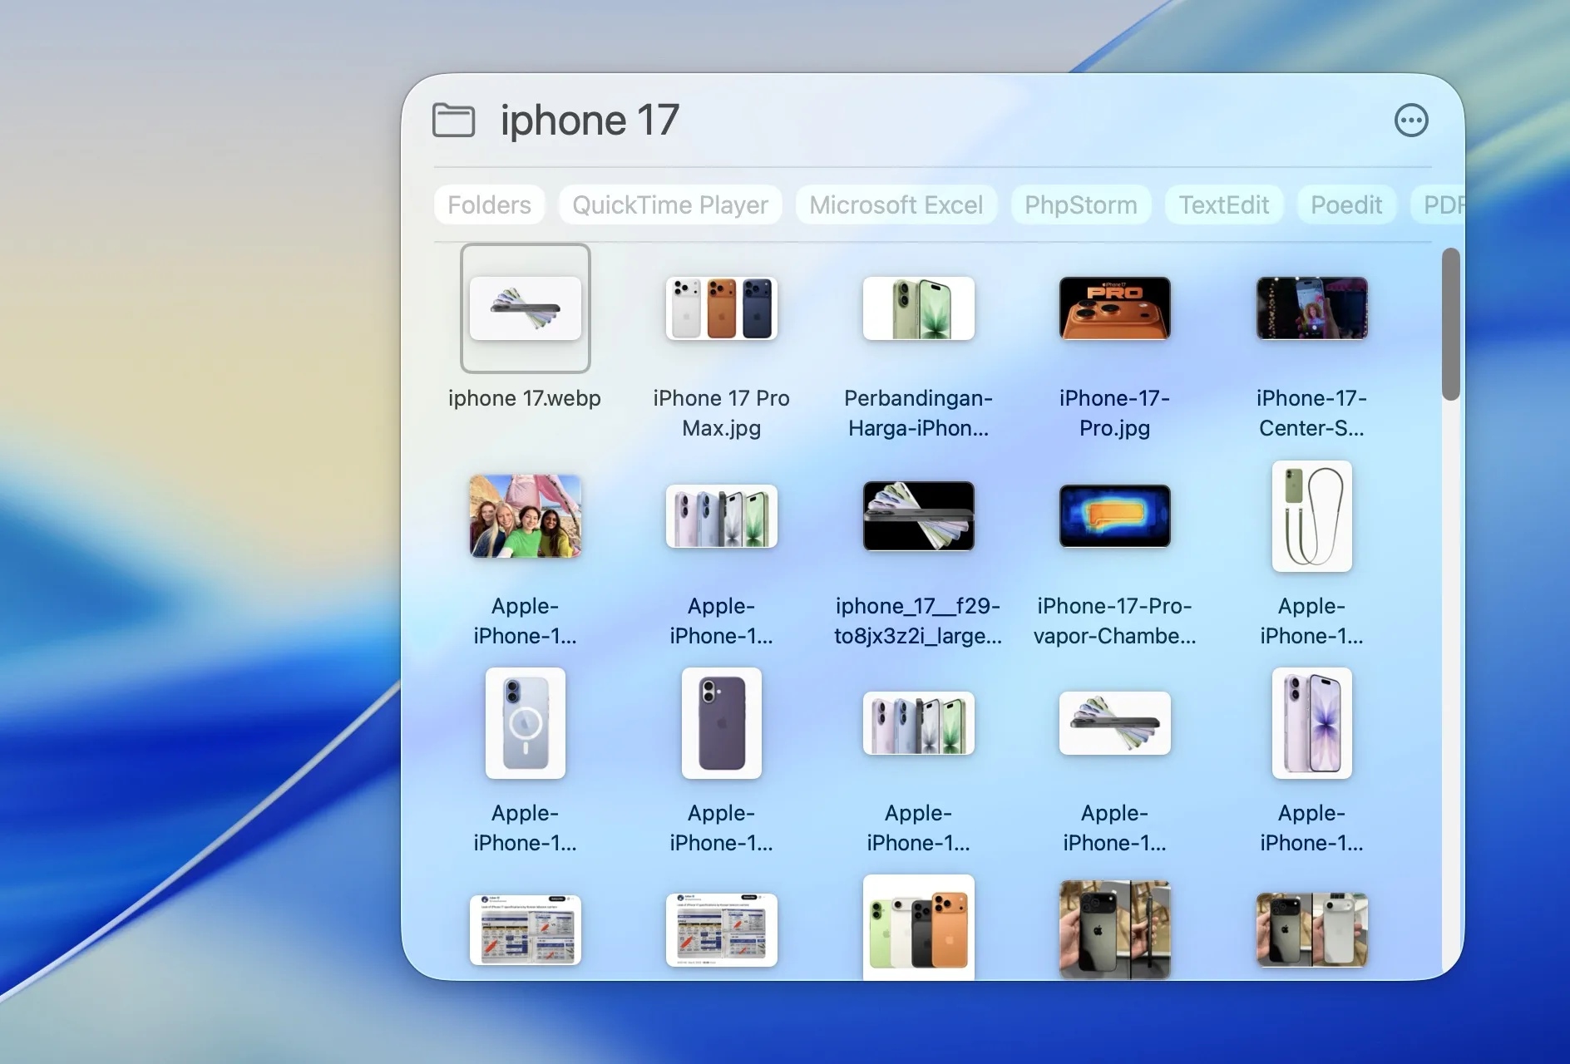Toggle the Folders filter
Viewport: 1570px width, 1064px height.
pyautogui.click(x=489, y=204)
